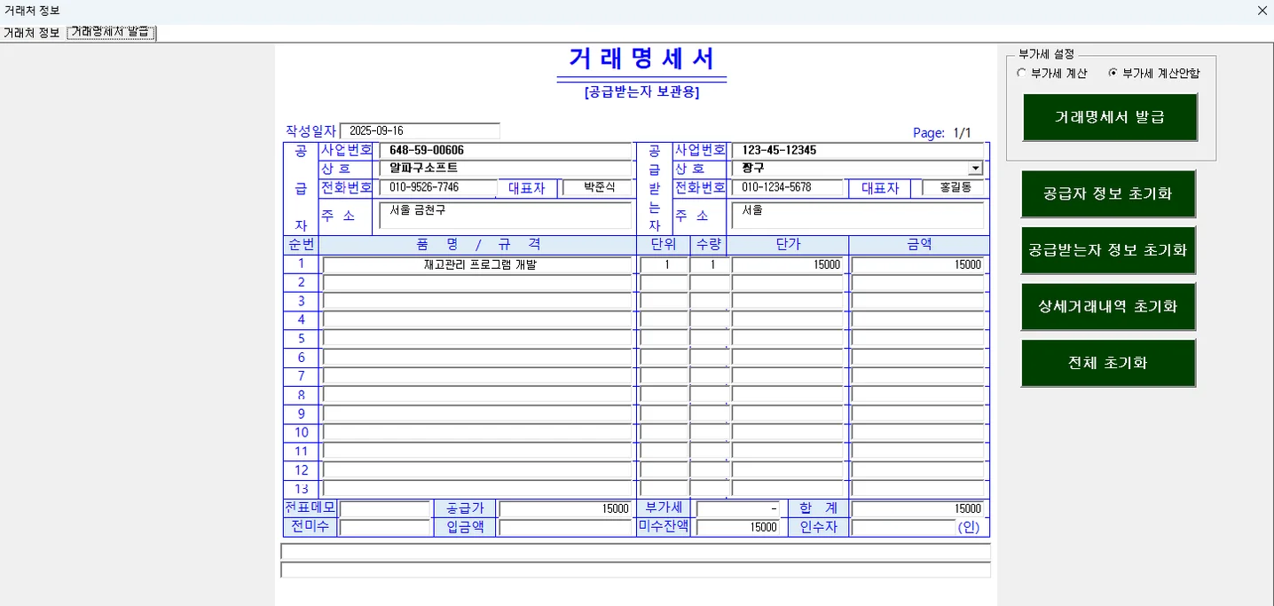The width and height of the screenshot is (1274, 606).
Task: Click the 단가 column header
Action: (788, 245)
